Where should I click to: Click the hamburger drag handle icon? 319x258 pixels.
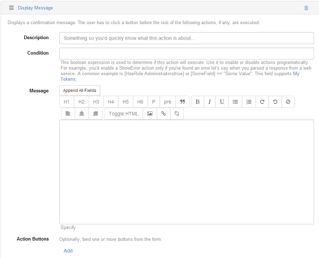11,8
